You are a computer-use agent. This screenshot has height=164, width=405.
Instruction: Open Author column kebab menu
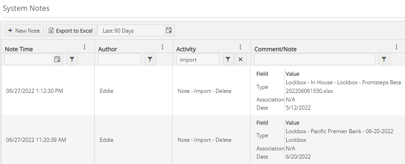[x=163, y=47]
